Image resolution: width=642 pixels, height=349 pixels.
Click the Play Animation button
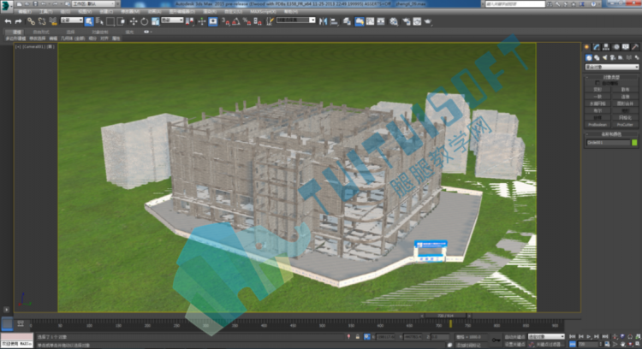[589, 336]
